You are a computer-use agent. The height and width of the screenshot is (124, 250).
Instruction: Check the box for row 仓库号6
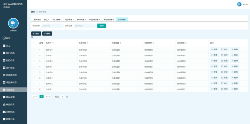(34, 61)
